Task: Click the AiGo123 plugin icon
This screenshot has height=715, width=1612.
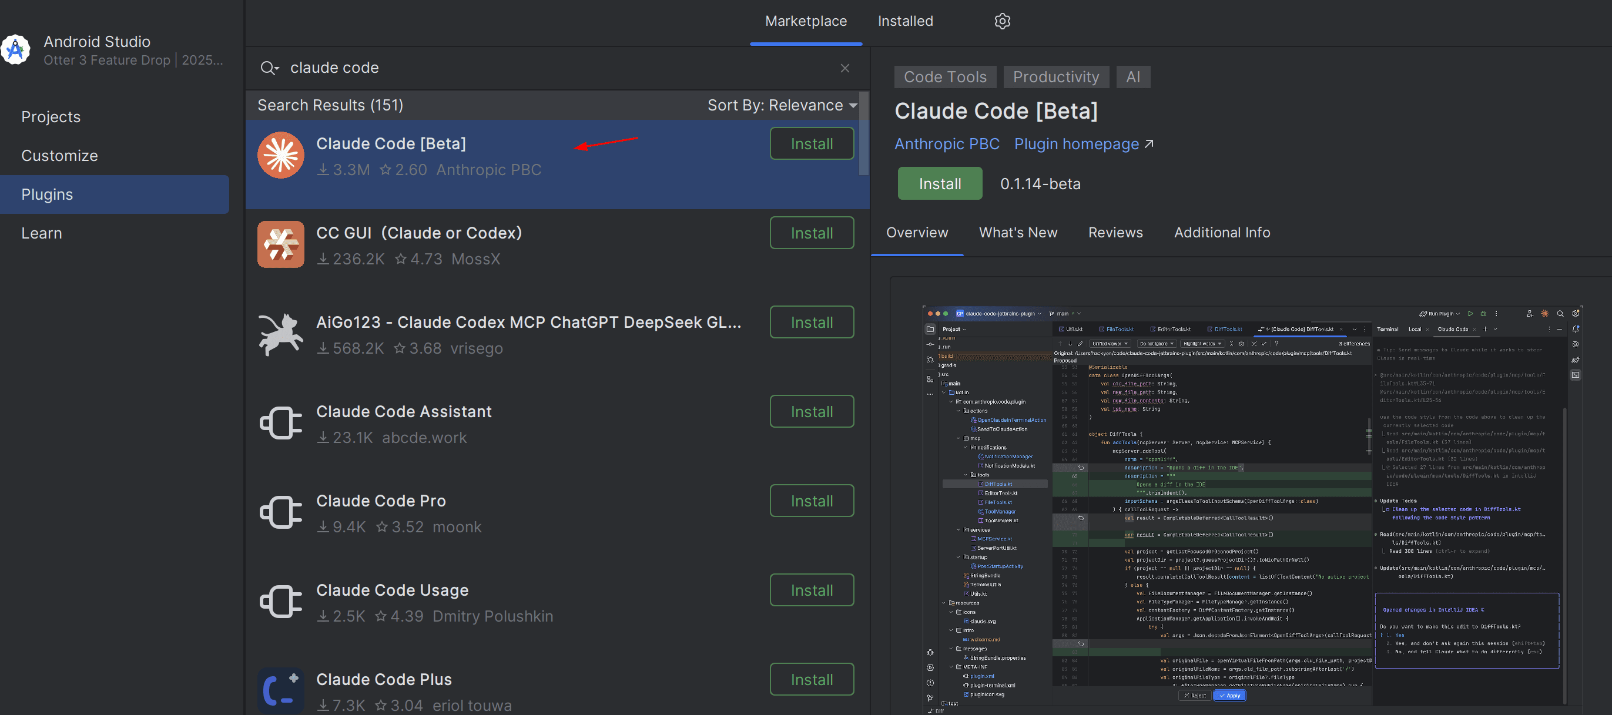Action: click(x=281, y=334)
